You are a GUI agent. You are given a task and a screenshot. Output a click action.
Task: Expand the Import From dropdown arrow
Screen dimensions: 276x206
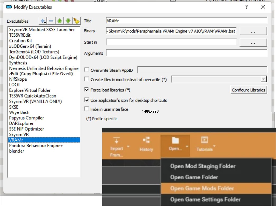(x=128, y=146)
